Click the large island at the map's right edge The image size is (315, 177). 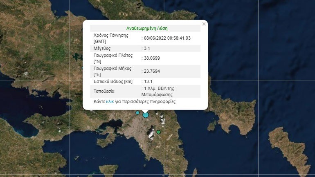291,150
